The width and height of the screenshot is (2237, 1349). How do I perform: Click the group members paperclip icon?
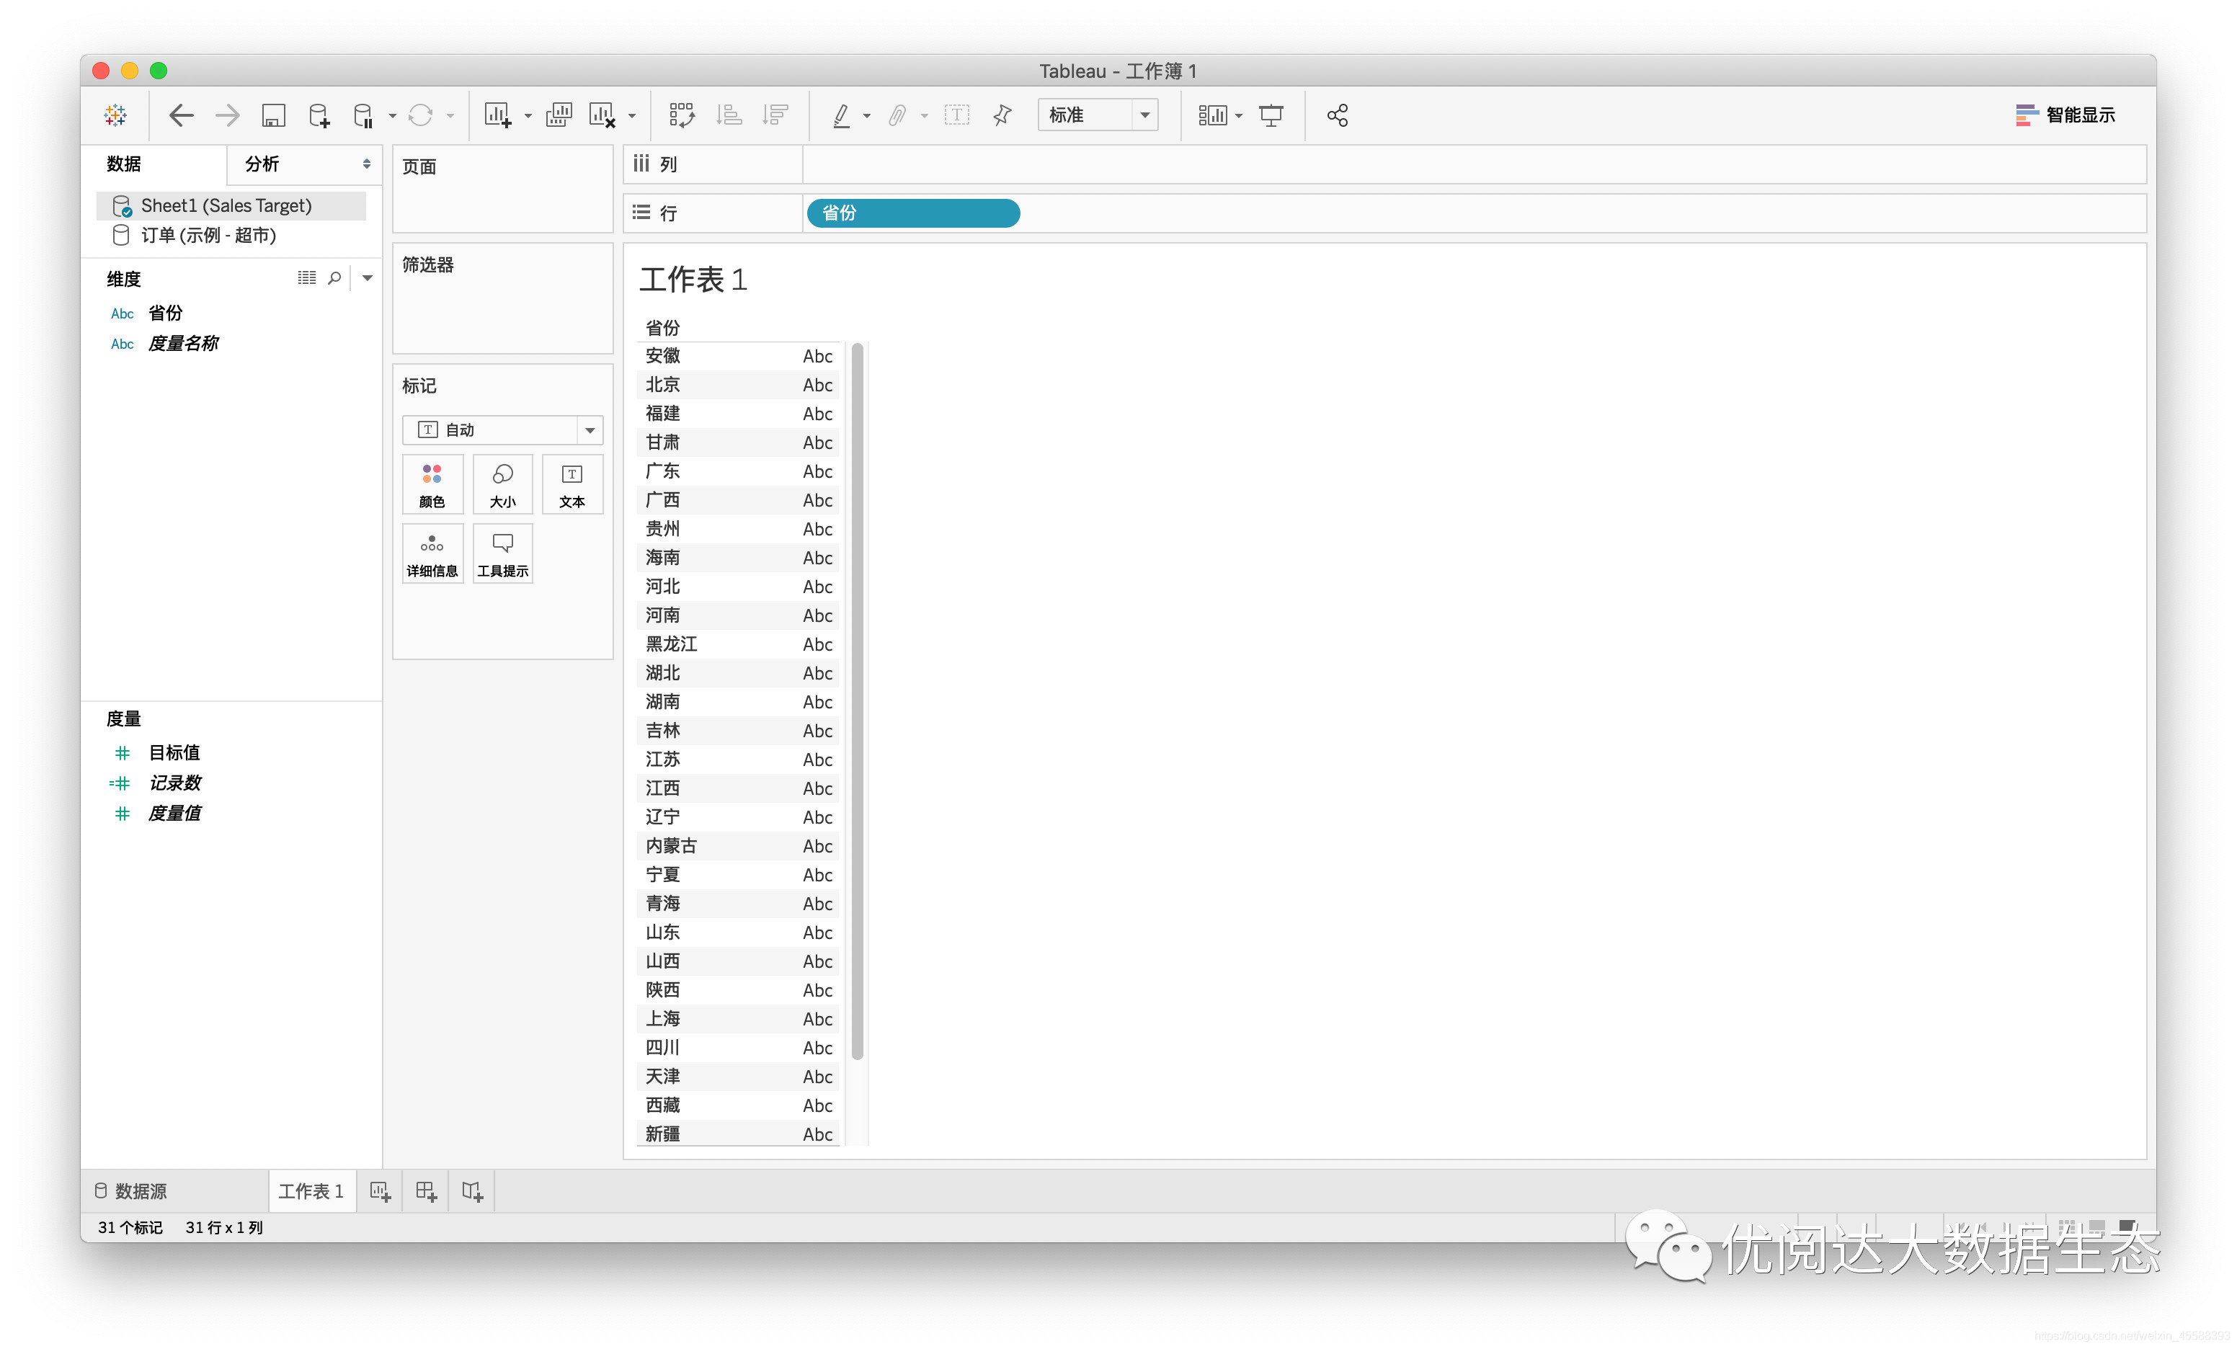pos(897,115)
